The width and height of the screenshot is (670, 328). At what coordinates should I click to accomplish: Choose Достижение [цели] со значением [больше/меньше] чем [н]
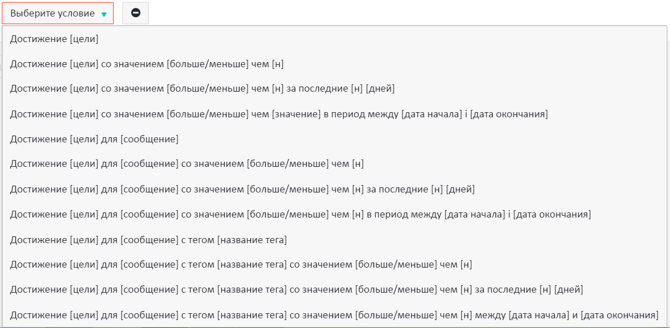[x=147, y=64]
